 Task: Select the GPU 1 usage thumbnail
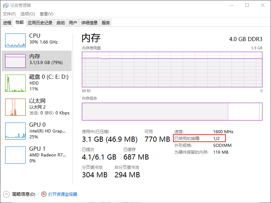click(15, 155)
